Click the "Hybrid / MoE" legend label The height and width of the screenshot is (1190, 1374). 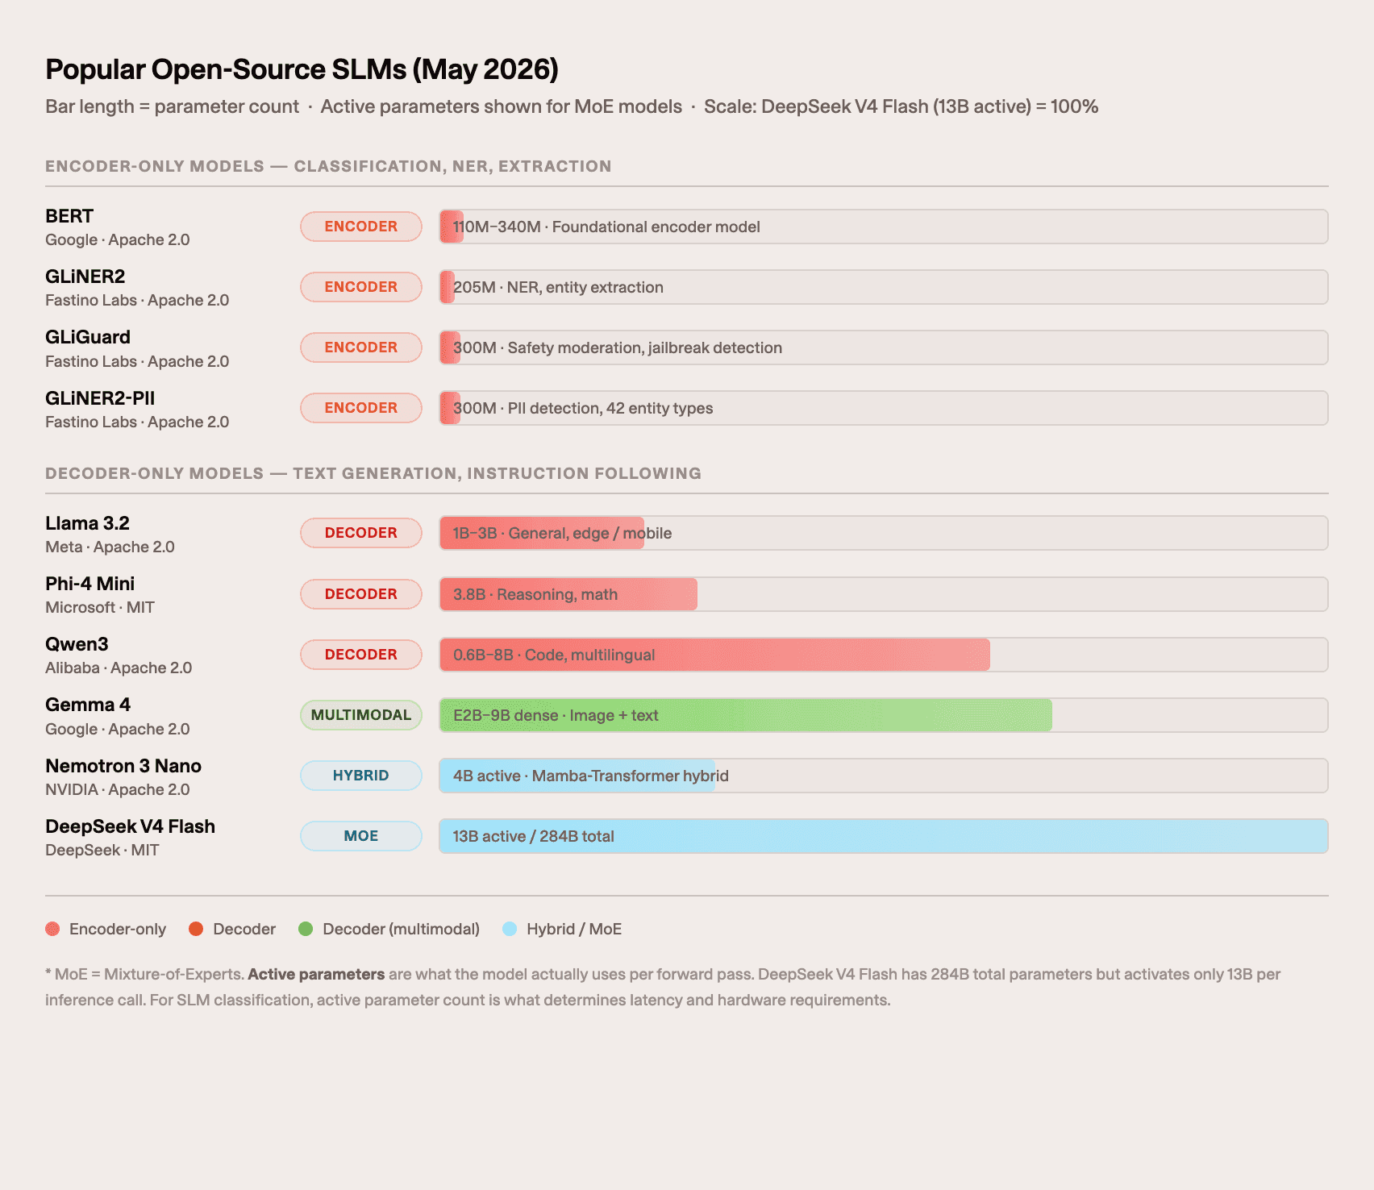point(574,929)
